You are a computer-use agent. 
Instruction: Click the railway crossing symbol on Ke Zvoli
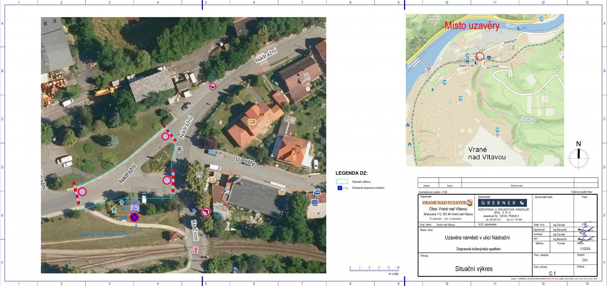tap(194, 250)
